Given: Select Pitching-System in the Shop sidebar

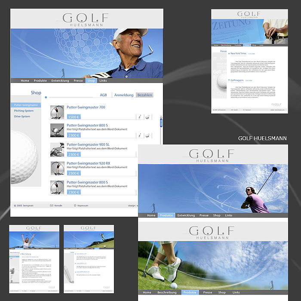Looking at the screenshot, I should pyautogui.click(x=24, y=111).
